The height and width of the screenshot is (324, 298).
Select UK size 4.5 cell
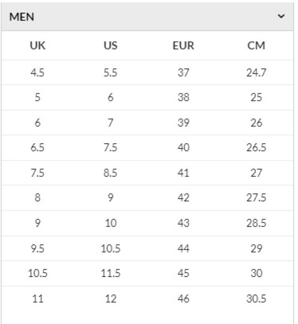tap(37, 73)
